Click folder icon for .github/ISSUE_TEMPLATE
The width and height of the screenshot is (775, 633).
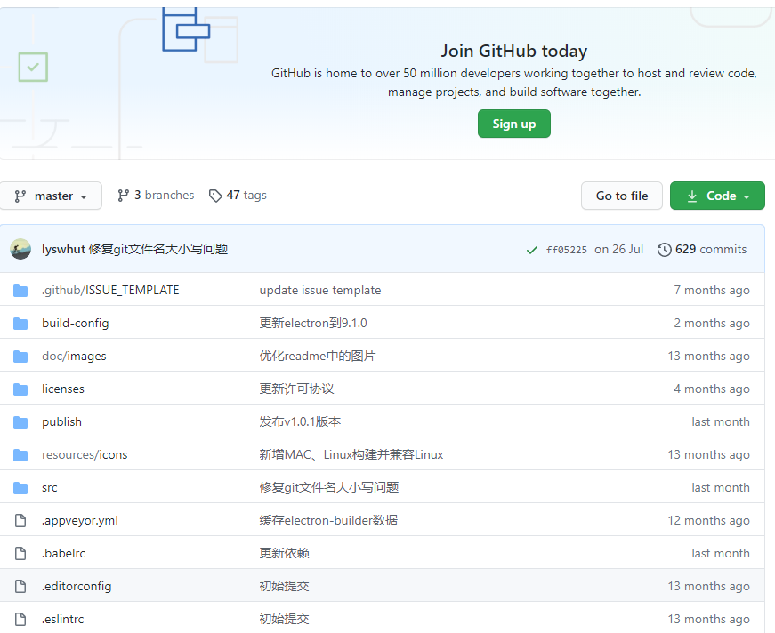[20, 291]
